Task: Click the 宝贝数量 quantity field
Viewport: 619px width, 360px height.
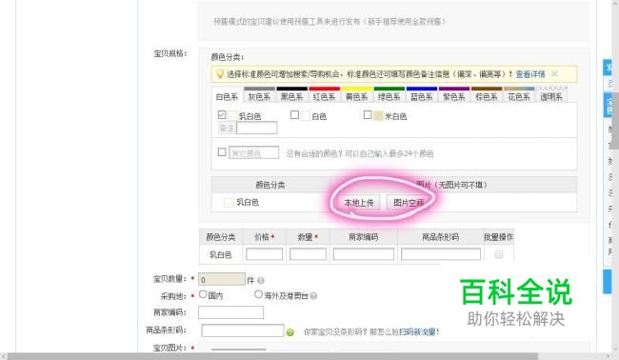Action: (222, 279)
